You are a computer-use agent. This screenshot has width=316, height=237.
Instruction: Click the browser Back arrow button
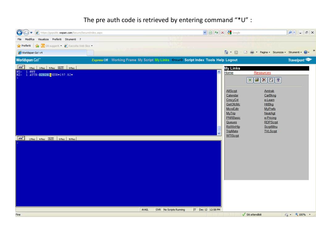19,32
